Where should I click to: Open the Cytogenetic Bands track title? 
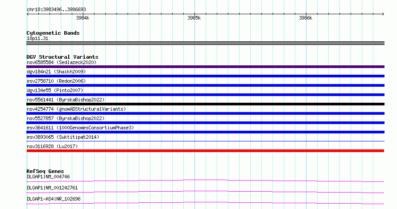click(x=53, y=33)
